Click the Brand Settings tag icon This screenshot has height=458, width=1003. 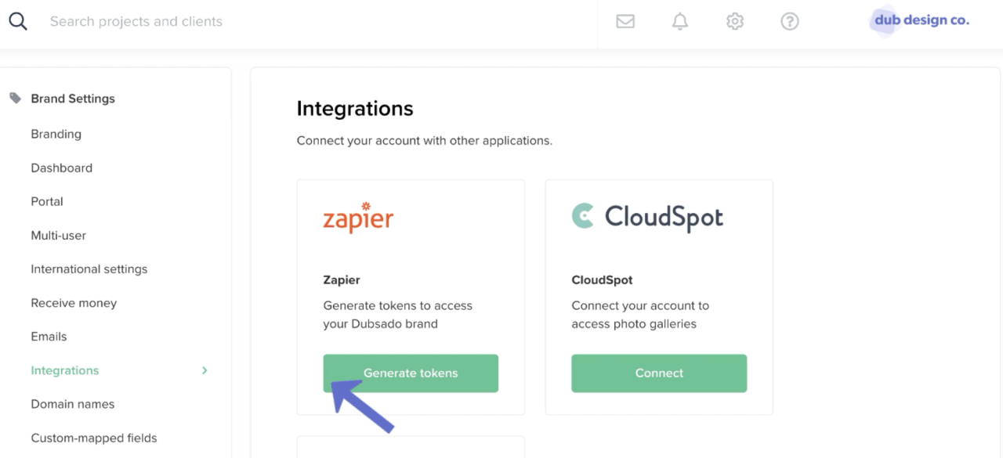[x=16, y=98]
